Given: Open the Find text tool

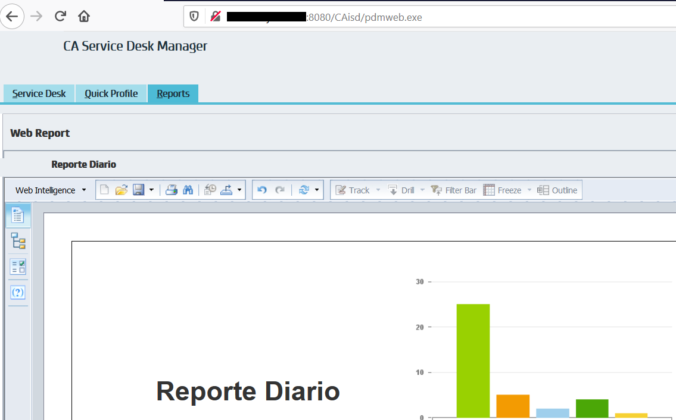Looking at the screenshot, I should 188,189.
